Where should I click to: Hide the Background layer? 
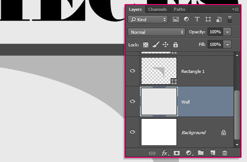(132, 132)
